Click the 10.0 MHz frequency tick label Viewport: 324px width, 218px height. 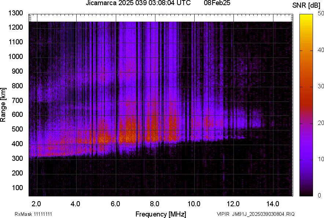(194, 204)
